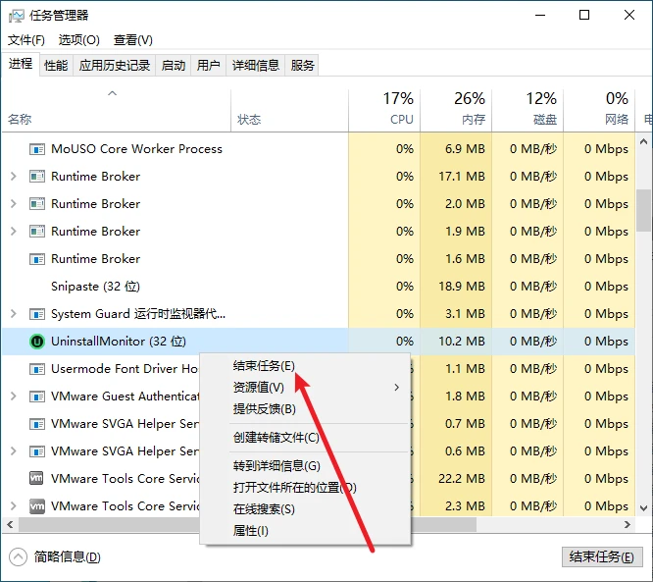Click the green UninstallMonitor icon
This screenshot has width=653, height=582.
[37, 342]
